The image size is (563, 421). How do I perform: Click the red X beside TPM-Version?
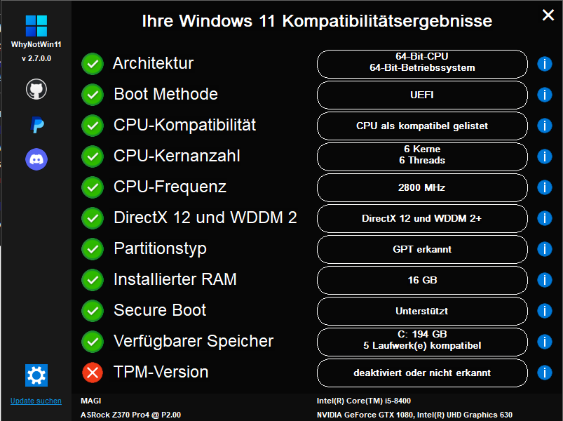92,373
